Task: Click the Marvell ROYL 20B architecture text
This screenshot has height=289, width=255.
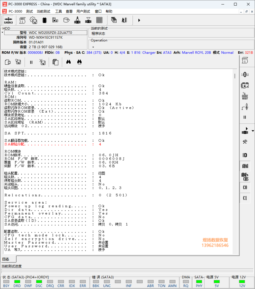Action: 196,52
